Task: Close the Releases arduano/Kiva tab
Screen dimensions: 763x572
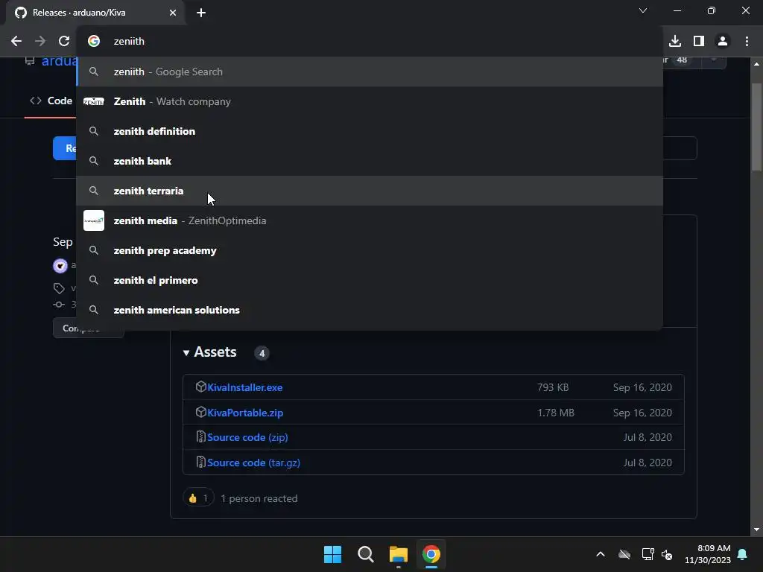Action: pos(173,13)
